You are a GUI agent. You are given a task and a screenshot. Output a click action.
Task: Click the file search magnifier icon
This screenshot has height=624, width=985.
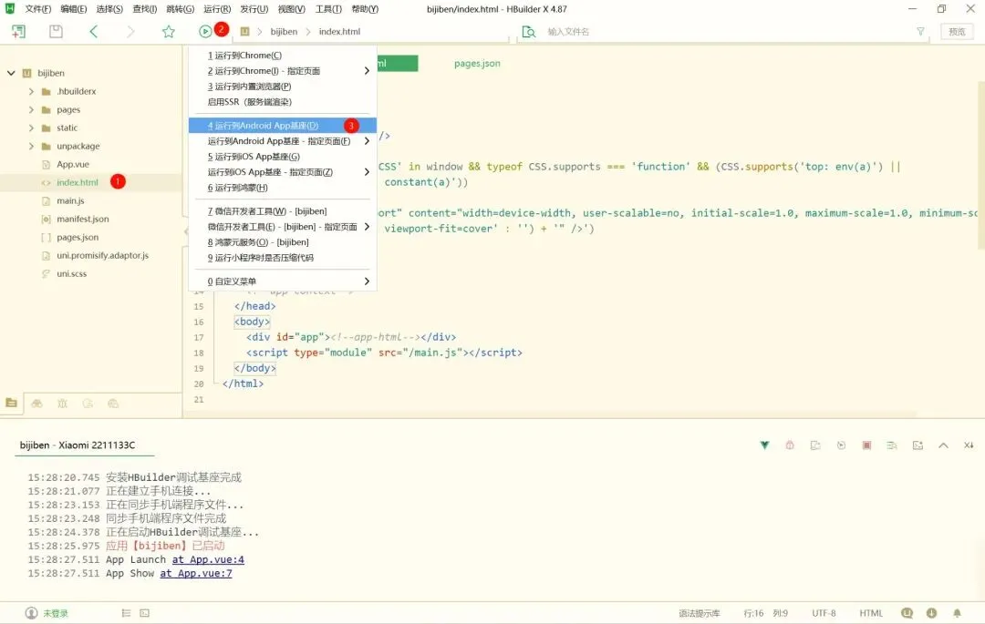[529, 31]
